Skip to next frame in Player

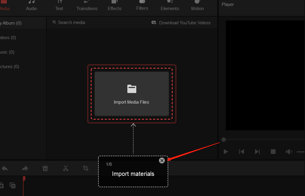point(257,152)
